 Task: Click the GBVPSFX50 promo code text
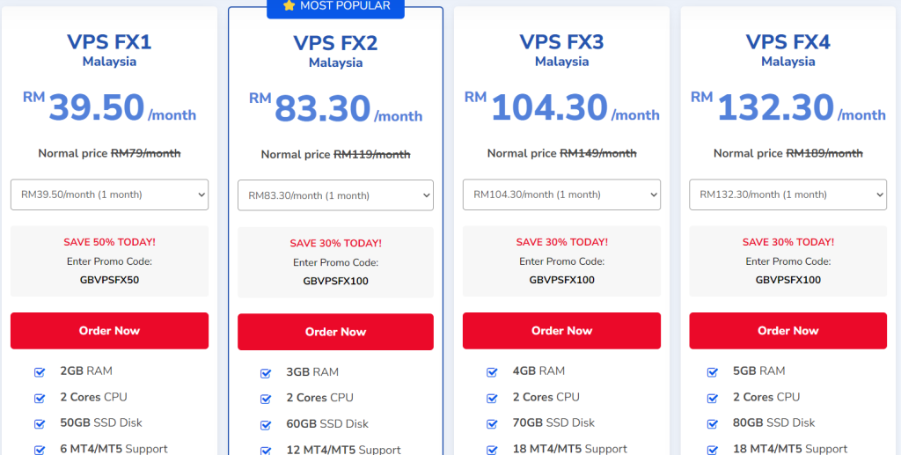tap(109, 280)
